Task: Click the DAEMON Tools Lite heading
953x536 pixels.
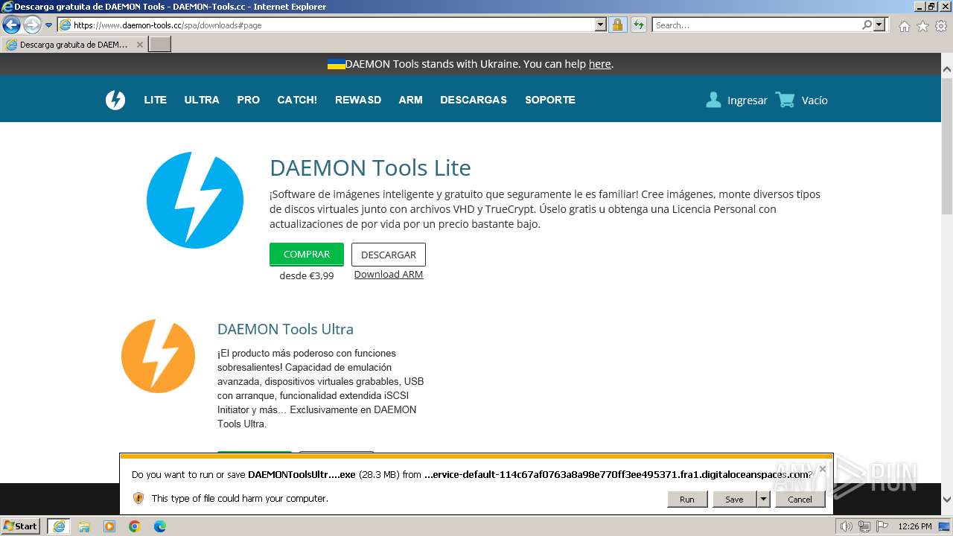Action: tap(370, 167)
